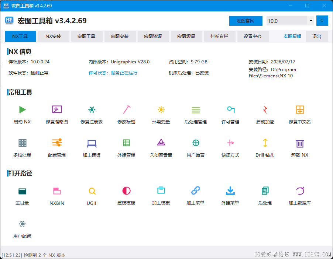The image size is (333, 259).
Task: Open the Drill 钻孔 tool
Action: (265, 143)
